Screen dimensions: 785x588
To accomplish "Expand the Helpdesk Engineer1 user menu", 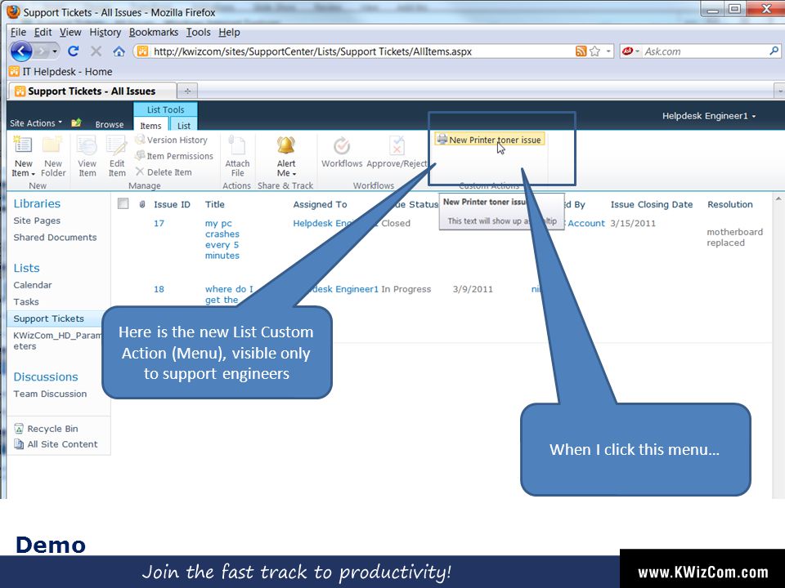I will coord(709,116).
